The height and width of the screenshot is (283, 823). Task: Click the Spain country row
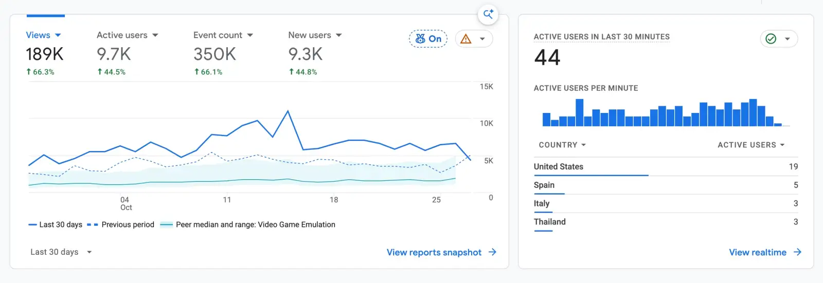pyautogui.click(x=666, y=185)
